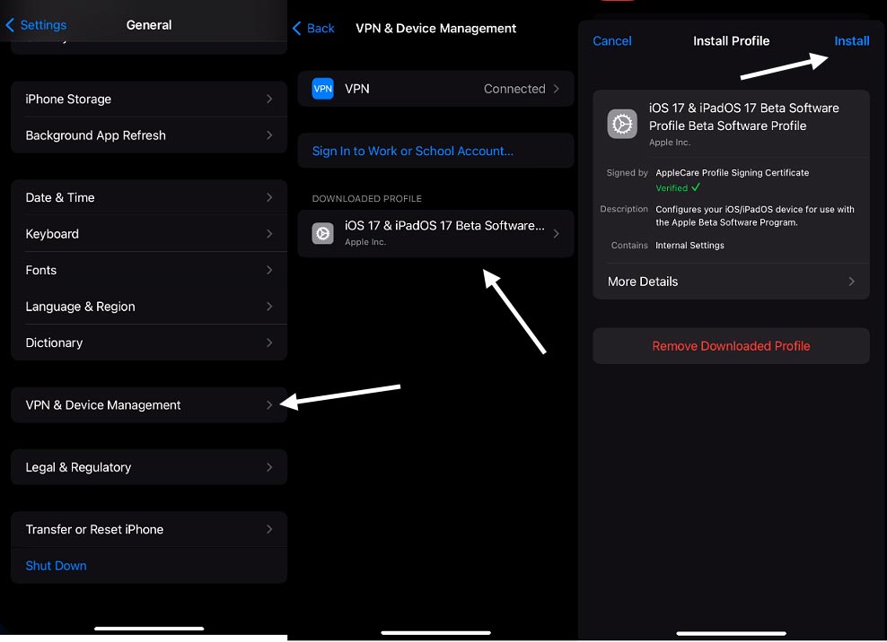Tap chevron next to Connected
The image size is (887, 642).
pyautogui.click(x=556, y=89)
